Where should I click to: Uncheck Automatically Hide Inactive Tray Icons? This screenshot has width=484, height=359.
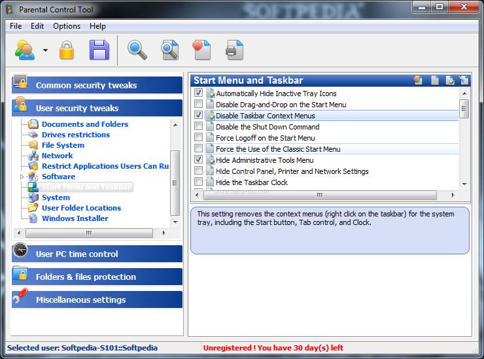[x=198, y=92]
